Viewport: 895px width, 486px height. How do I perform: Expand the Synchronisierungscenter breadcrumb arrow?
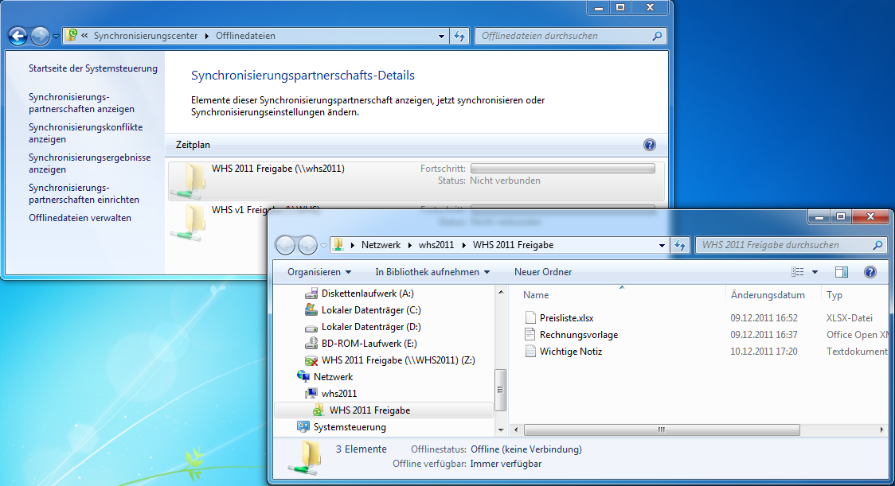click(206, 36)
